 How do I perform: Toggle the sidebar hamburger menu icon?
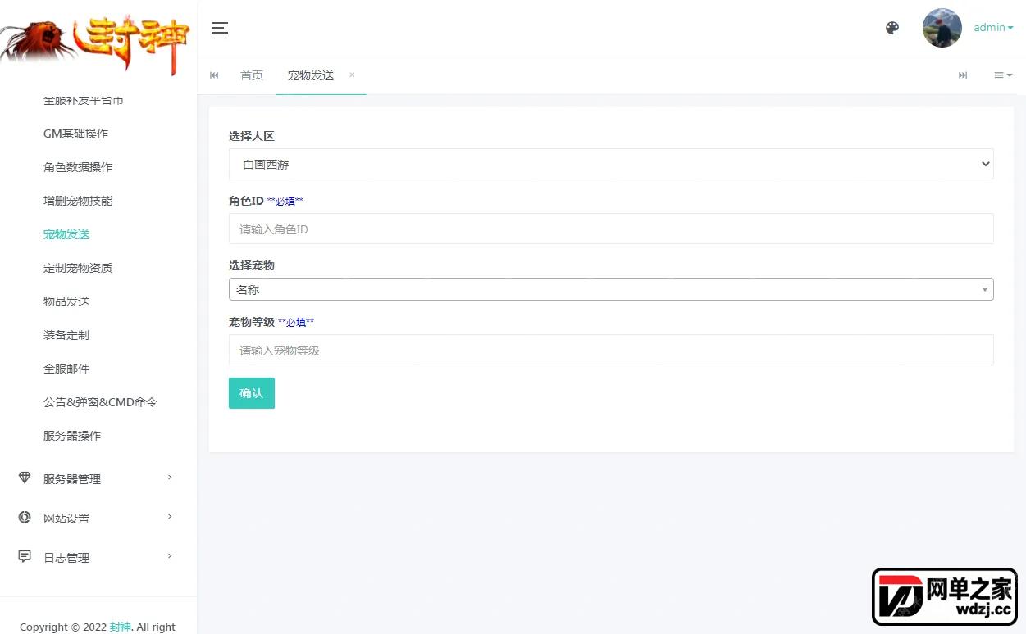[x=220, y=28]
